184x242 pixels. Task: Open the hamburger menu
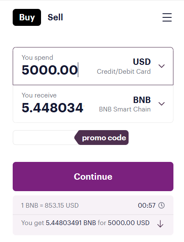167,17
